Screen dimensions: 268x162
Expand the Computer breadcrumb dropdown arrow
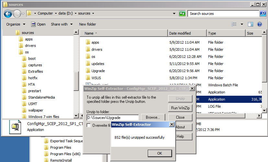(x=56, y=13)
